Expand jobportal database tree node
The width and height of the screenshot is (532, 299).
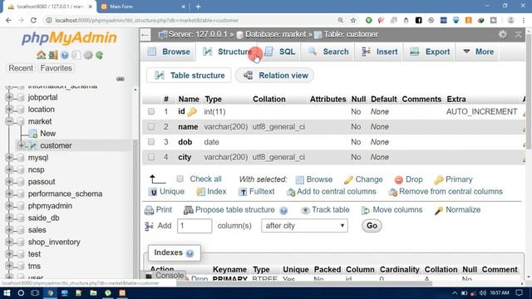(9, 97)
